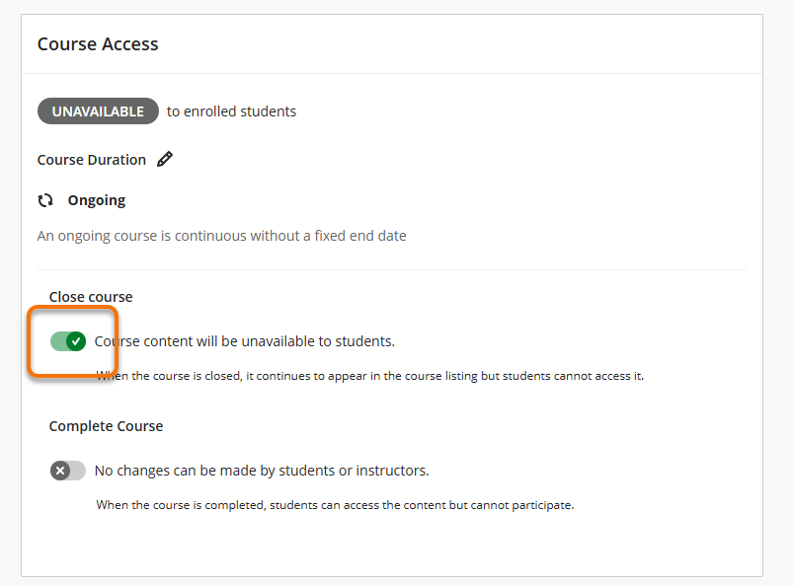
Task: Click the UNAVAILABLE status badge
Action: pos(98,110)
